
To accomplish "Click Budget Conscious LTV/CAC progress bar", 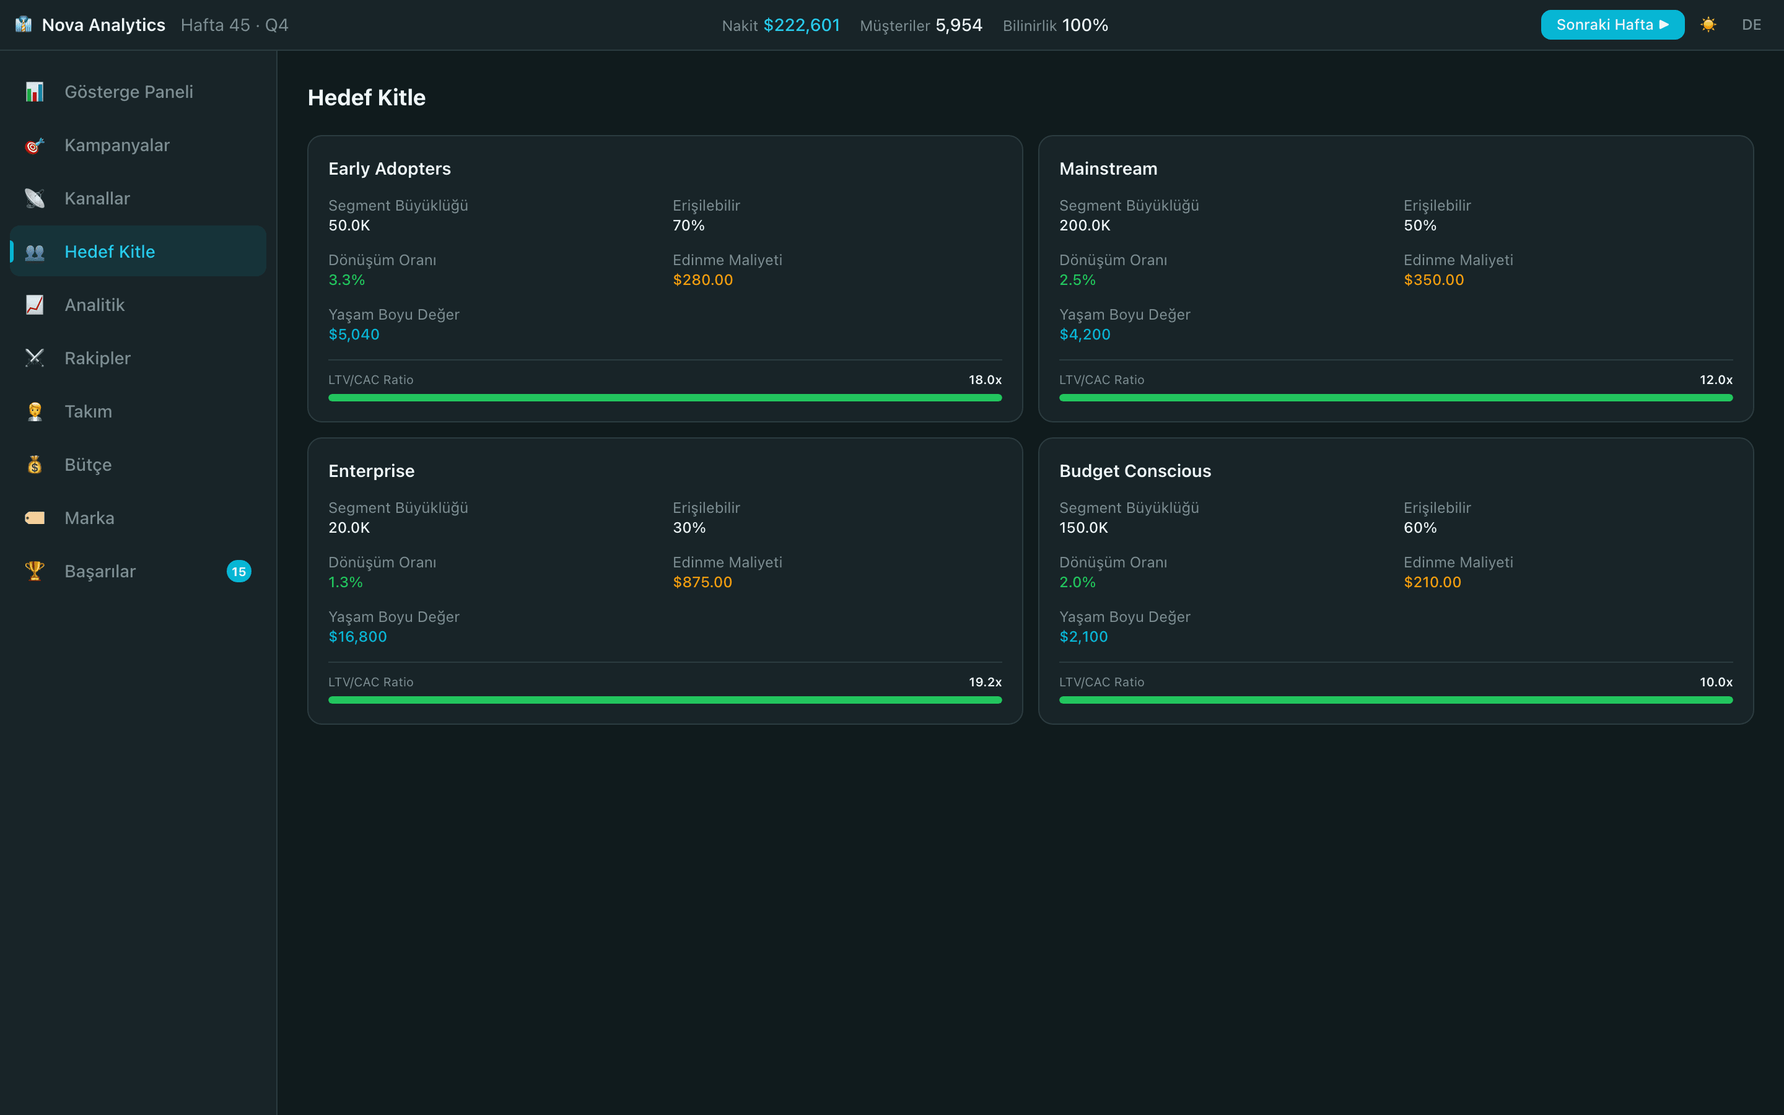I will pyautogui.click(x=1396, y=700).
